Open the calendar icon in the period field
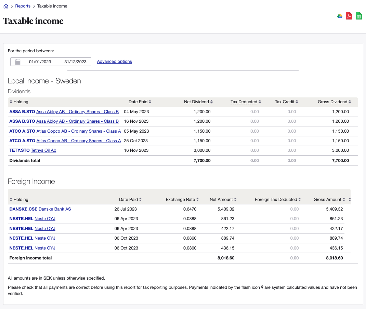 tap(17, 62)
